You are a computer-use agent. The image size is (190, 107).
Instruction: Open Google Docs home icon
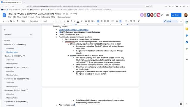(x=4, y=15)
